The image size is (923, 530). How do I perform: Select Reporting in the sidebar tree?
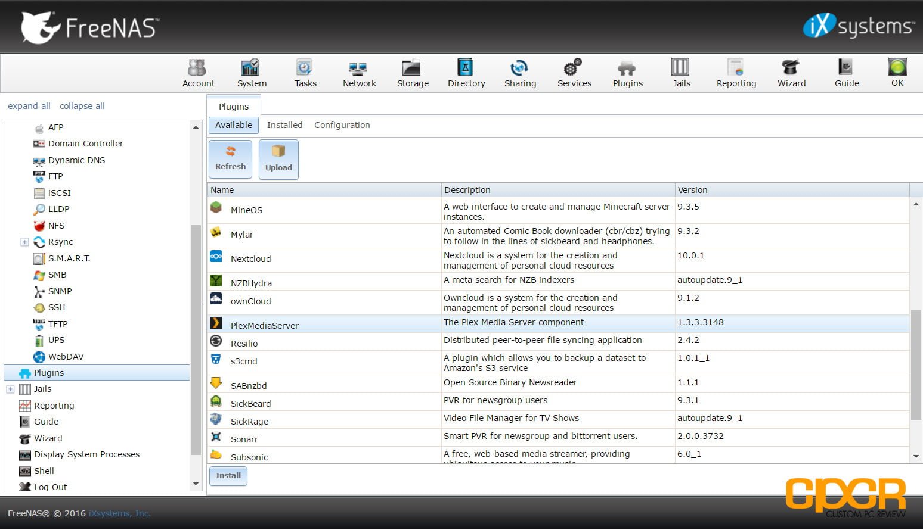pyautogui.click(x=54, y=406)
